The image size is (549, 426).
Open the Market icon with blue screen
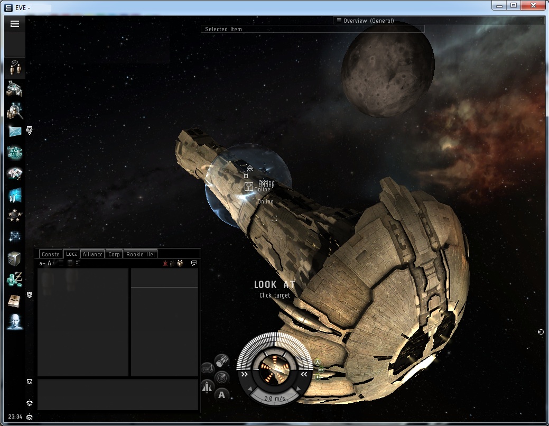point(15,195)
